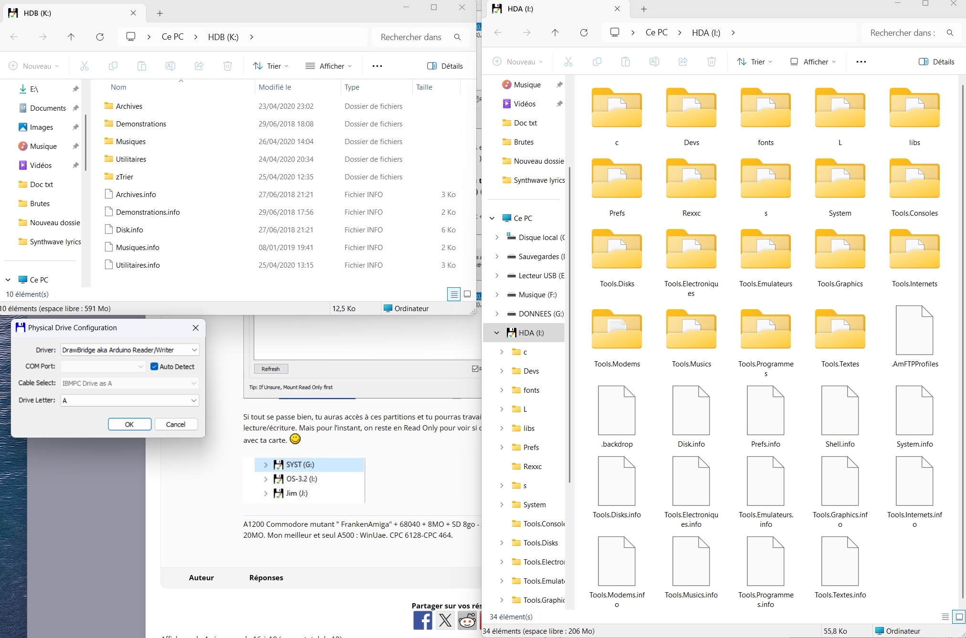
Task: Open the Afficher dropdown in HDA (I:) window
Action: click(x=813, y=62)
